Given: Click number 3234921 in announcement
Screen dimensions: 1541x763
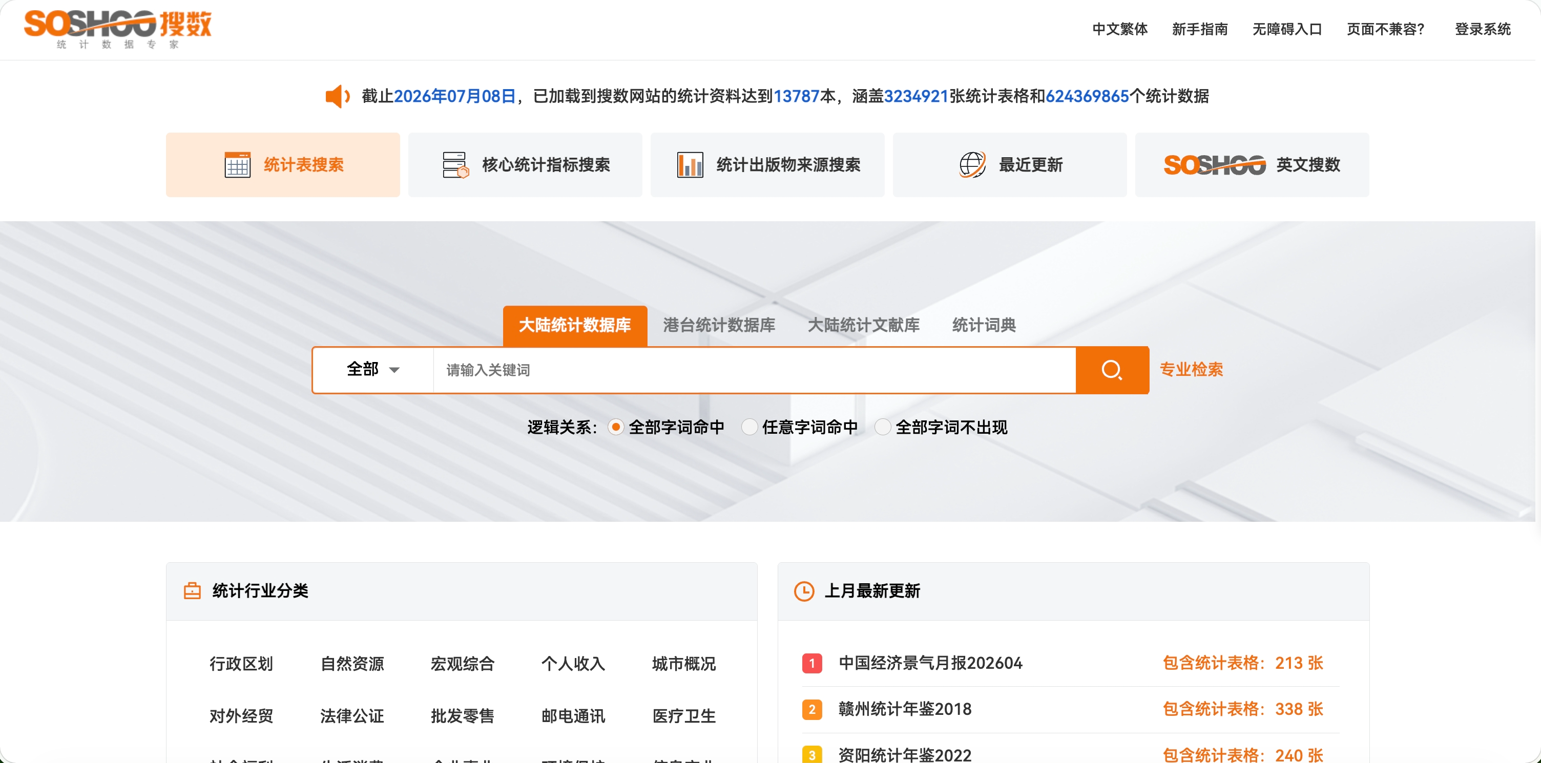Looking at the screenshot, I should click(x=916, y=96).
